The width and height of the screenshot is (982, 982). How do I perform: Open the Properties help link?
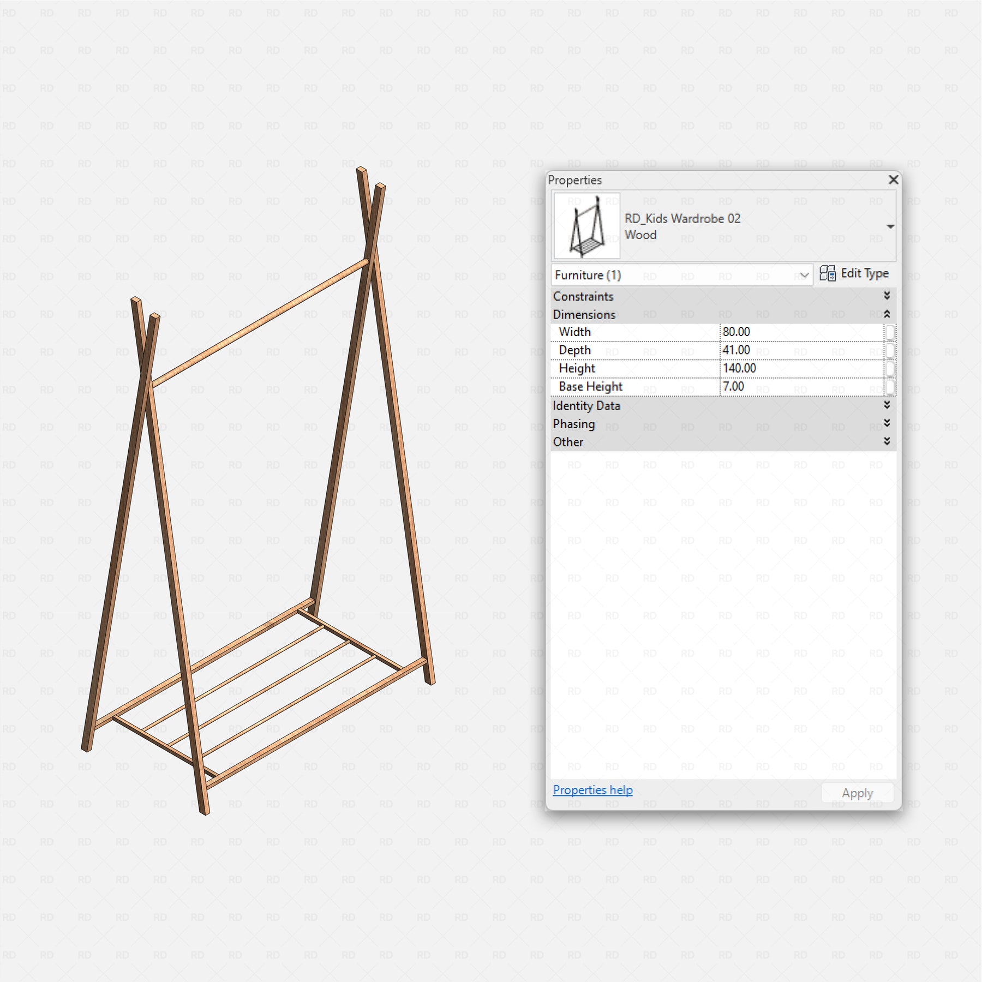[592, 790]
